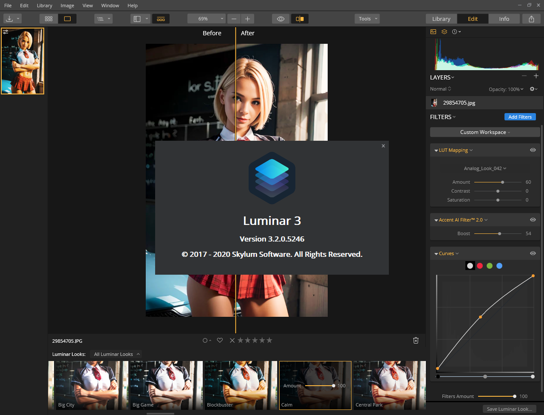Zoom in with the plus button
Screen dimensions: 544x415
point(247,19)
